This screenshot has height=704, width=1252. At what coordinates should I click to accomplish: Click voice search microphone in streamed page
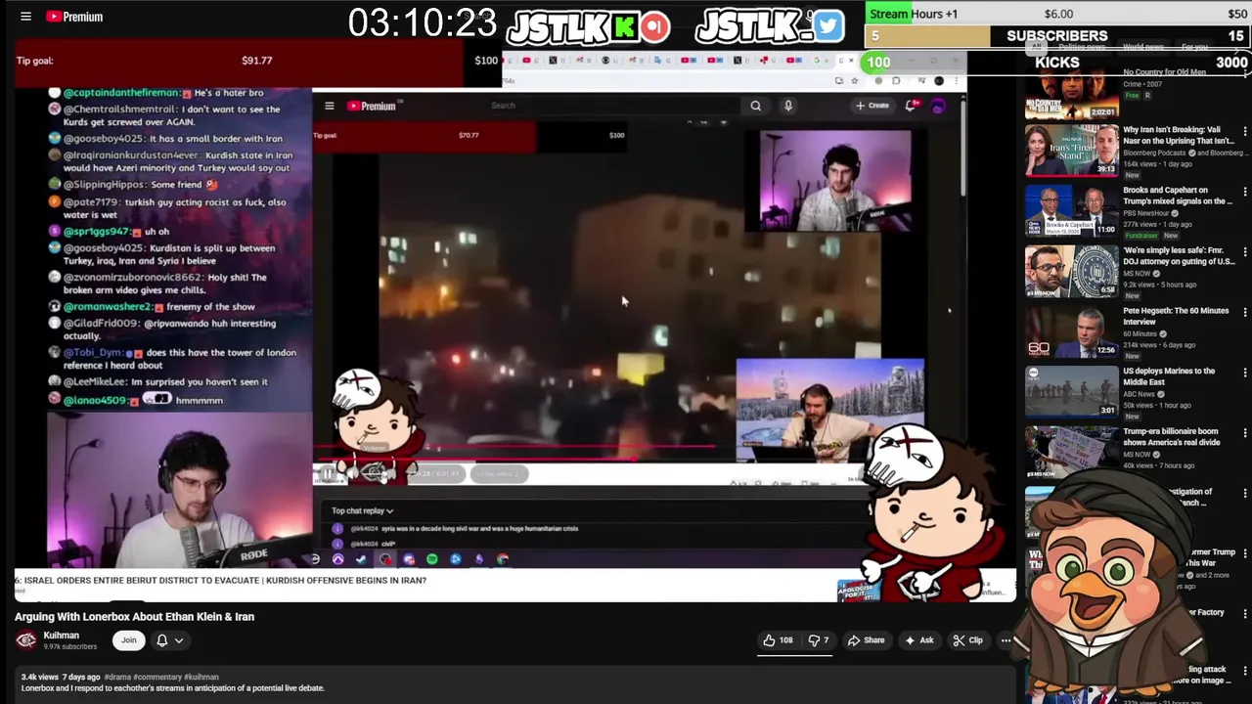pyautogui.click(x=788, y=106)
